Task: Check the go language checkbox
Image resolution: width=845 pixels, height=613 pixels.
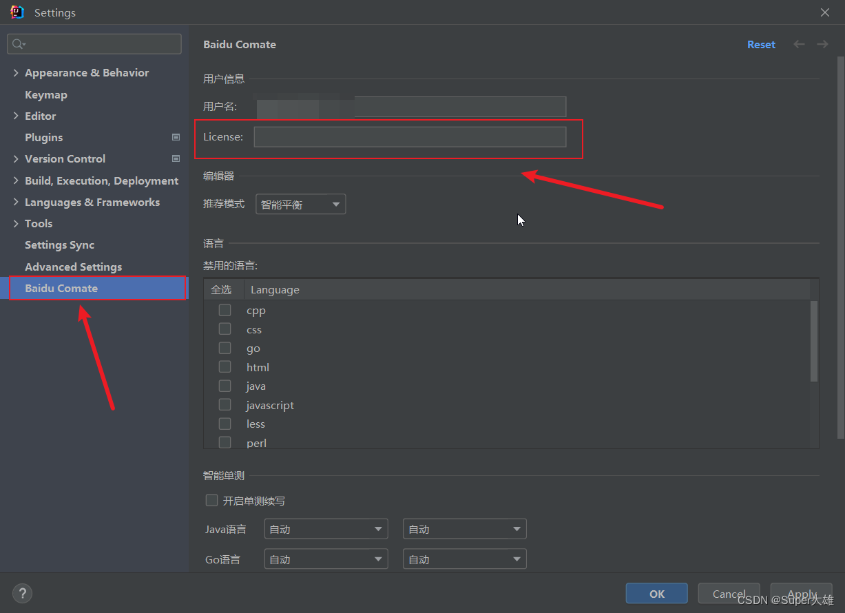Action: click(x=225, y=348)
